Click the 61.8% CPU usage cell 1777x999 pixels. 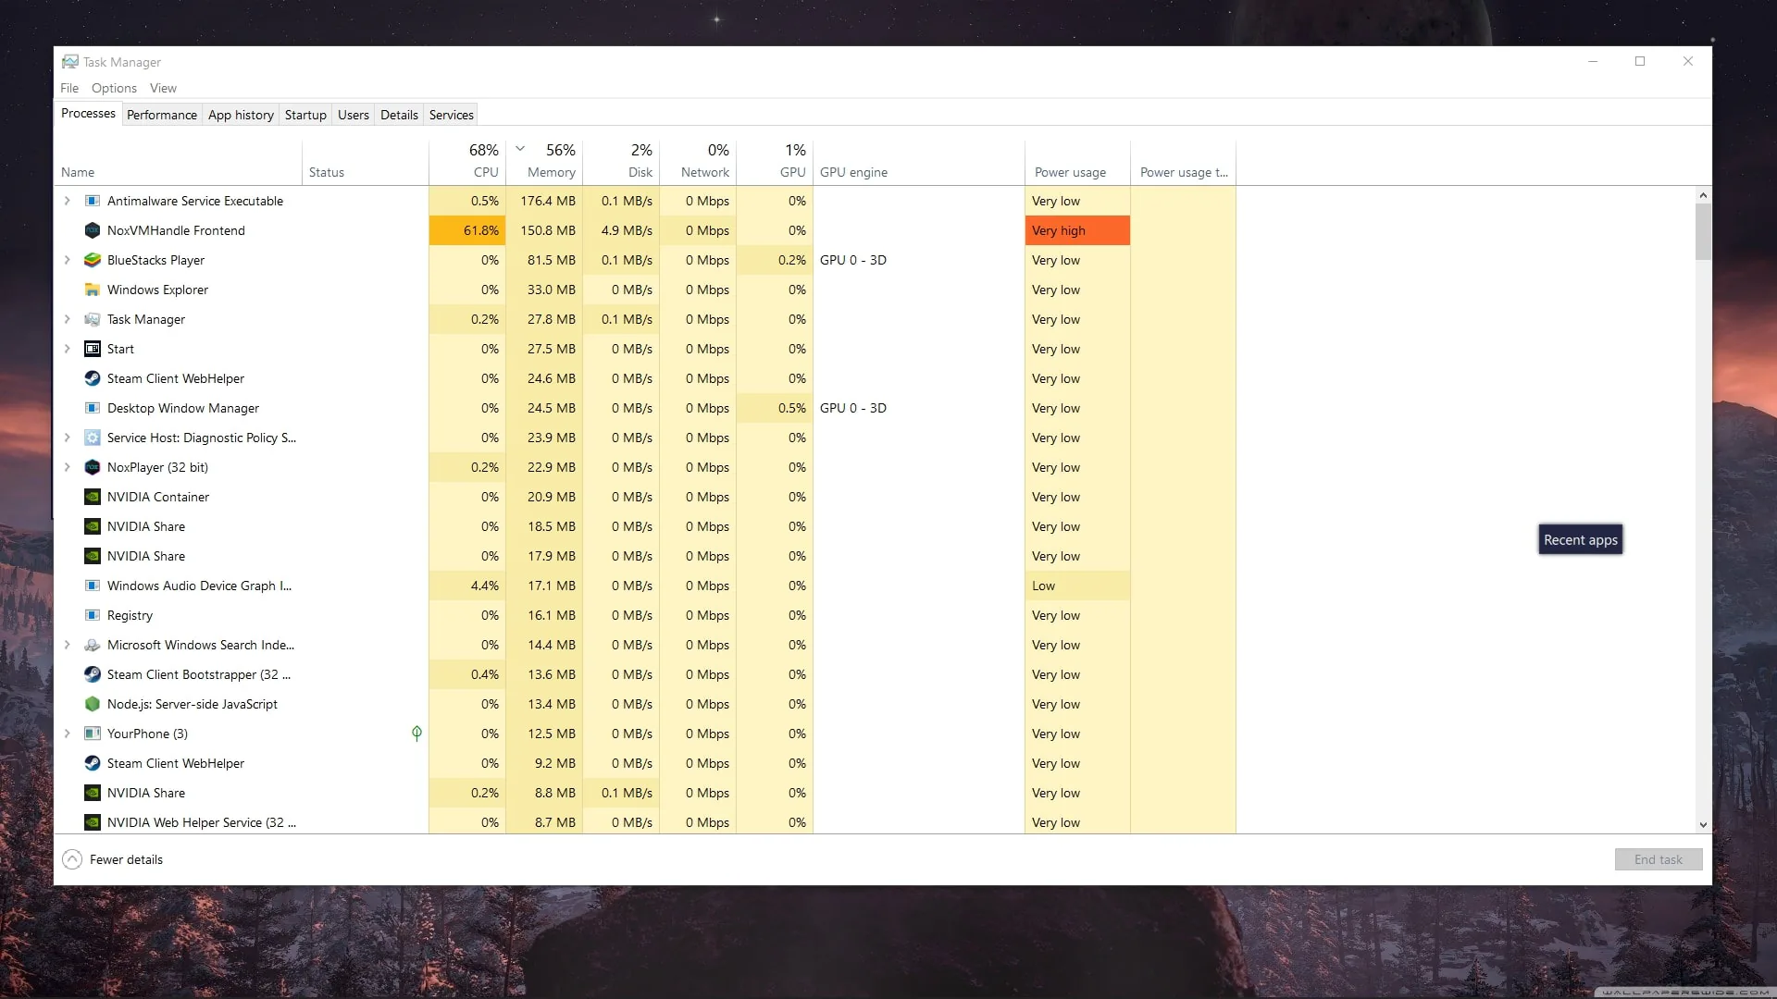467,230
